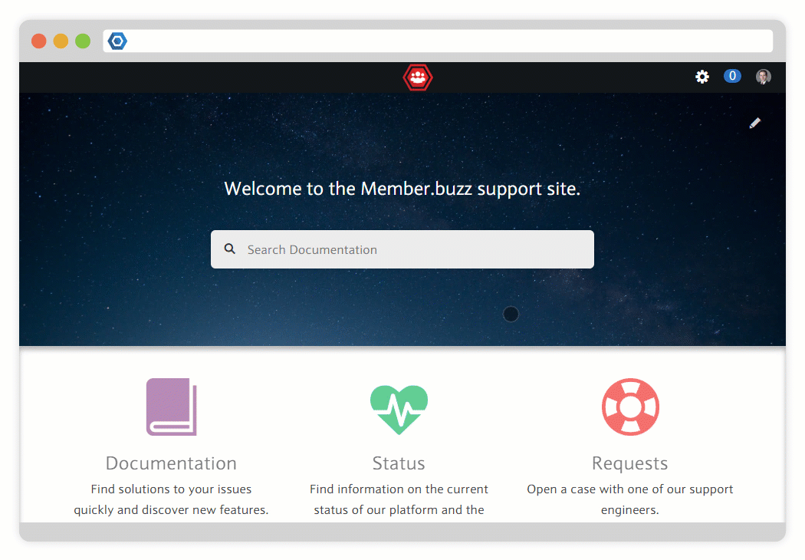
Task: Open the Documentation heading link
Action: (x=171, y=463)
